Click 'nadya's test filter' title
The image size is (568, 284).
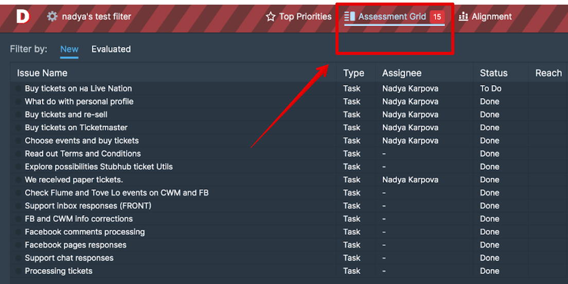pos(97,16)
